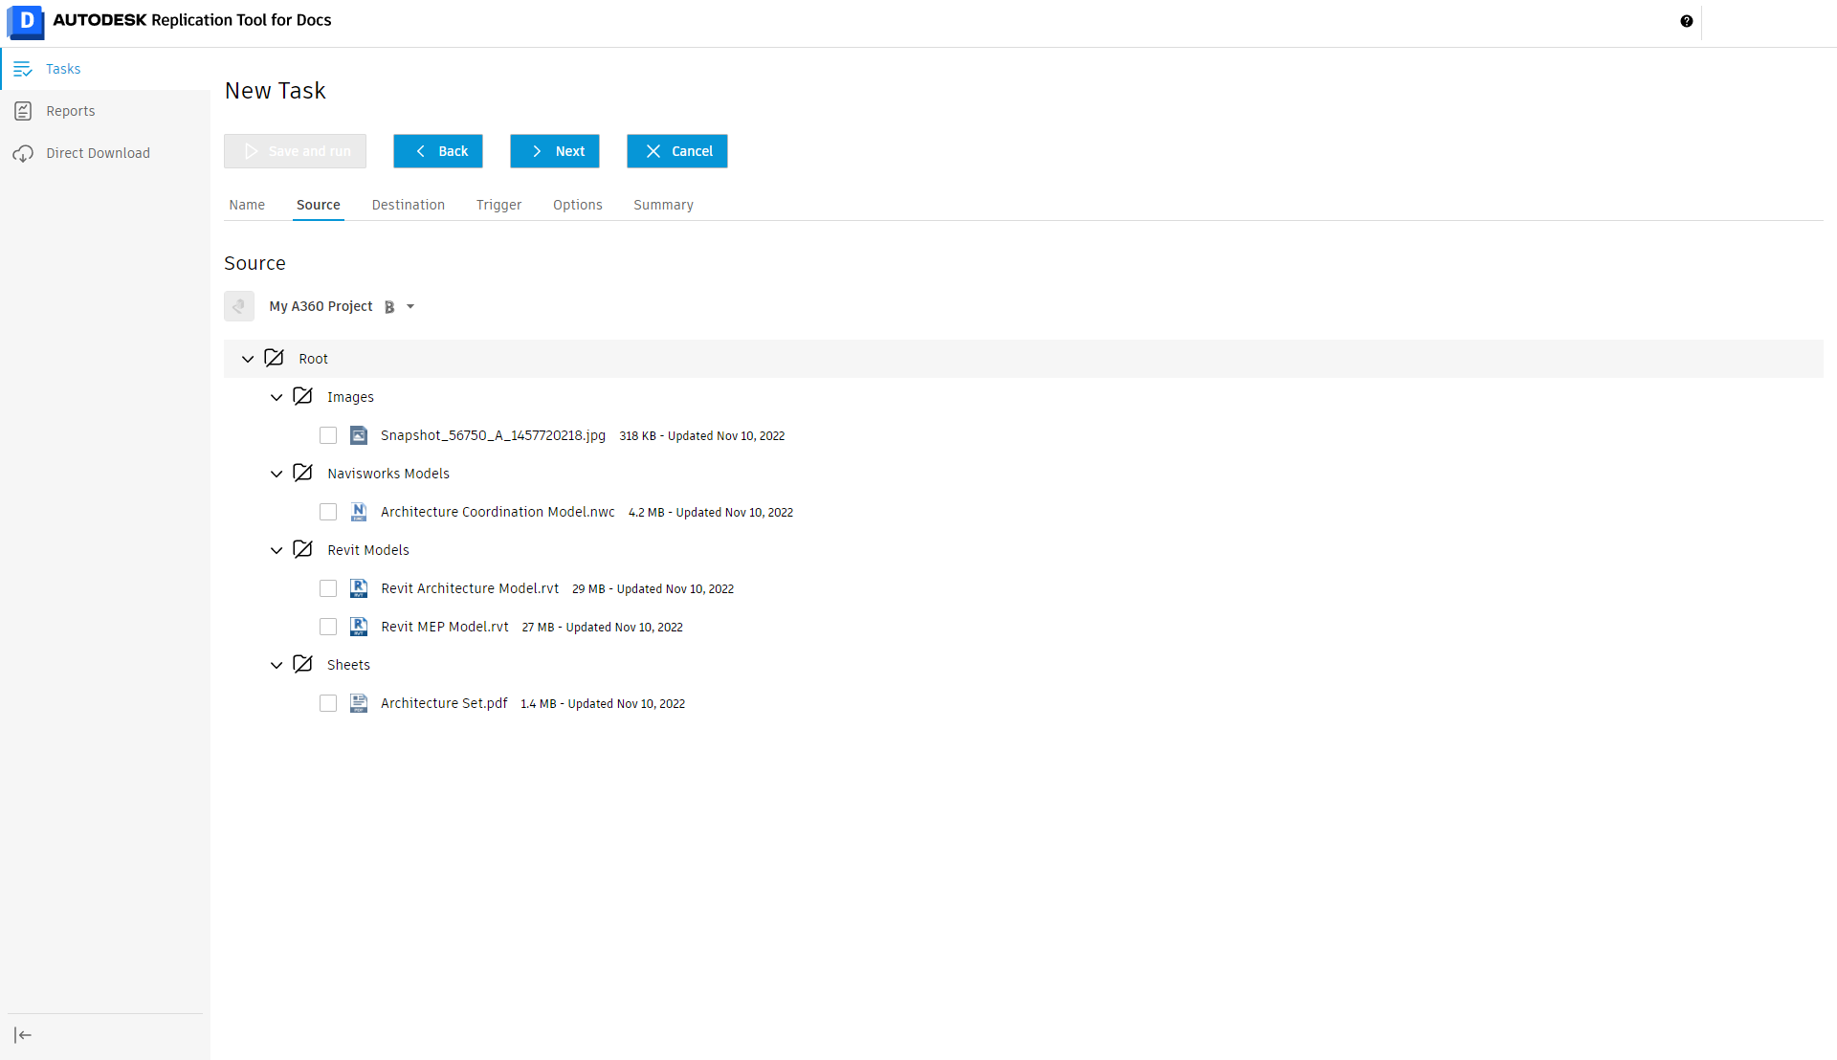1837x1060 pixels.
Task: Open the Summary tab
Action: click(663, 205)
